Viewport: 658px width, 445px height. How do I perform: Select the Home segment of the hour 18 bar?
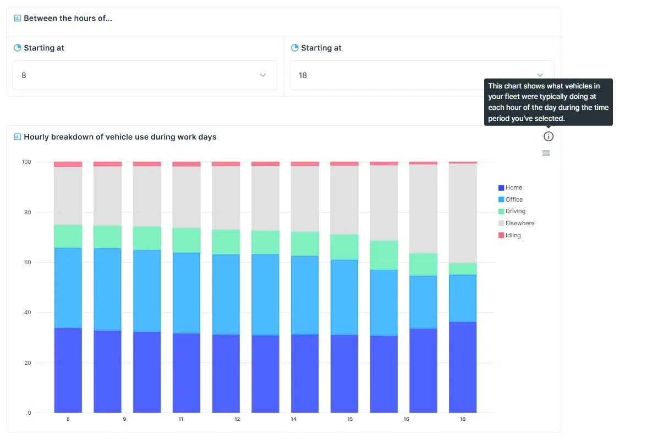(x=463, y=367)
